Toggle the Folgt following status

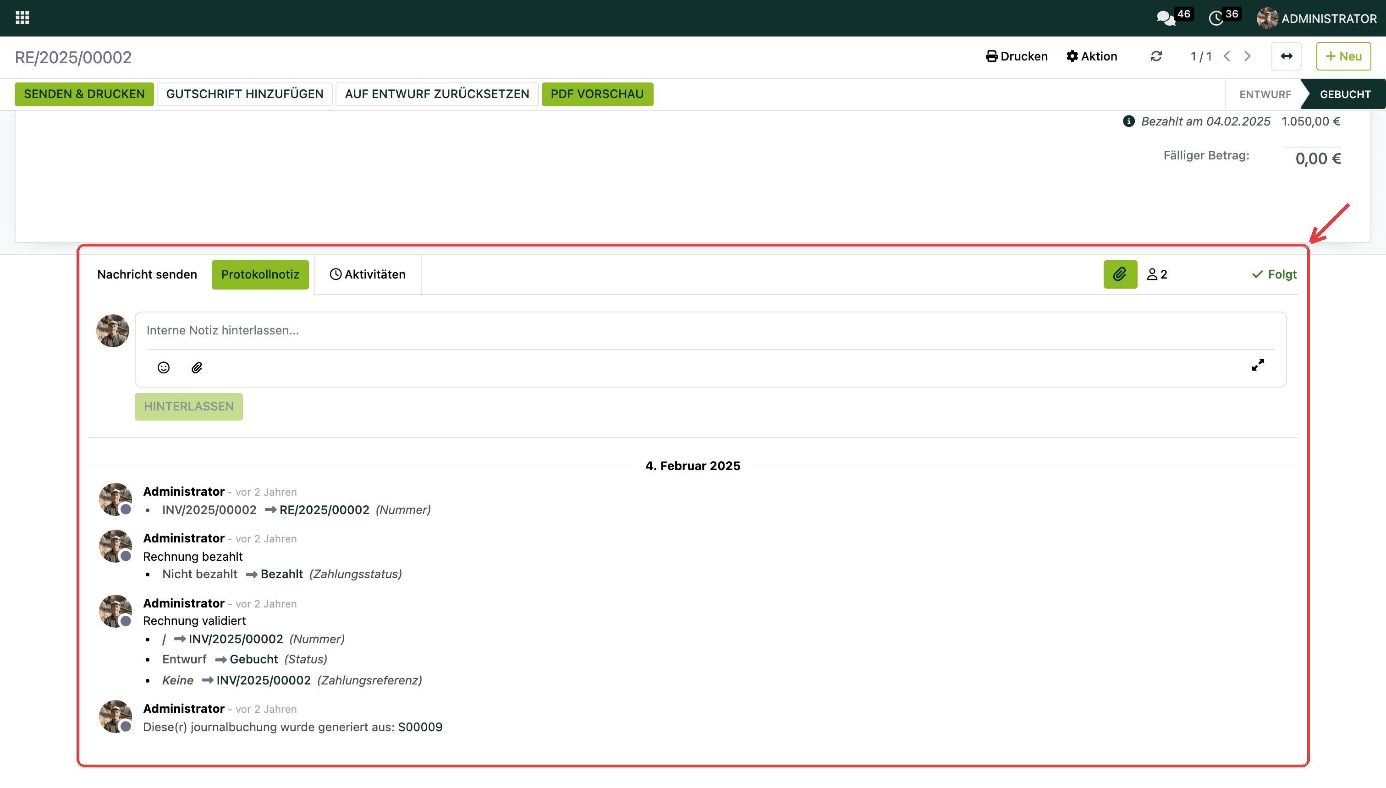(x=1274, y=274)
